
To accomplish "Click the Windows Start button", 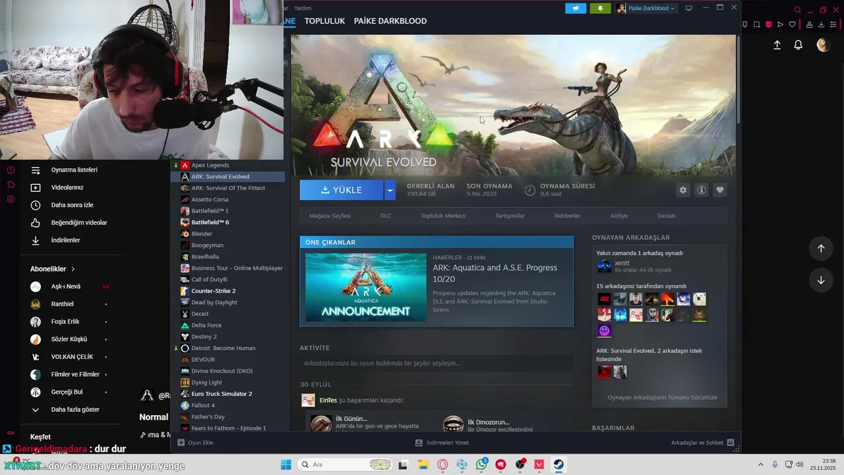I will tap(286, 464).
